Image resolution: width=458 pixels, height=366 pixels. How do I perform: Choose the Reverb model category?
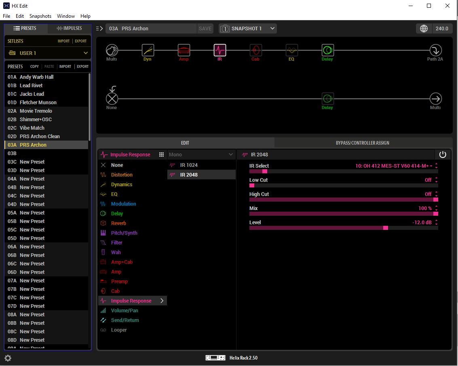click(x=118, y=223)
